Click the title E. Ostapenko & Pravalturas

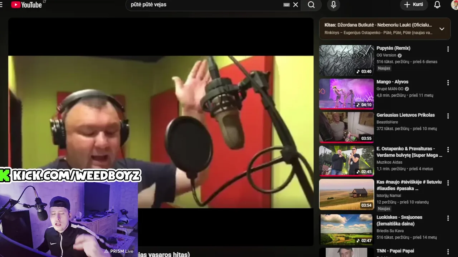click(409, 152)
